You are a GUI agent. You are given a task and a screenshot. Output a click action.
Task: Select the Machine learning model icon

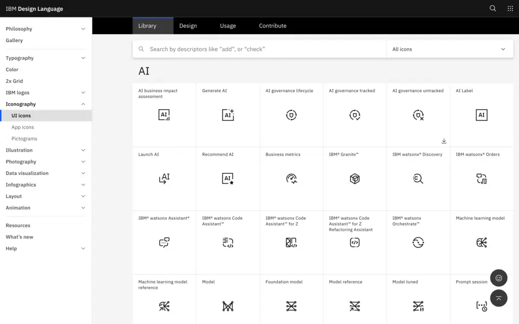482,242
